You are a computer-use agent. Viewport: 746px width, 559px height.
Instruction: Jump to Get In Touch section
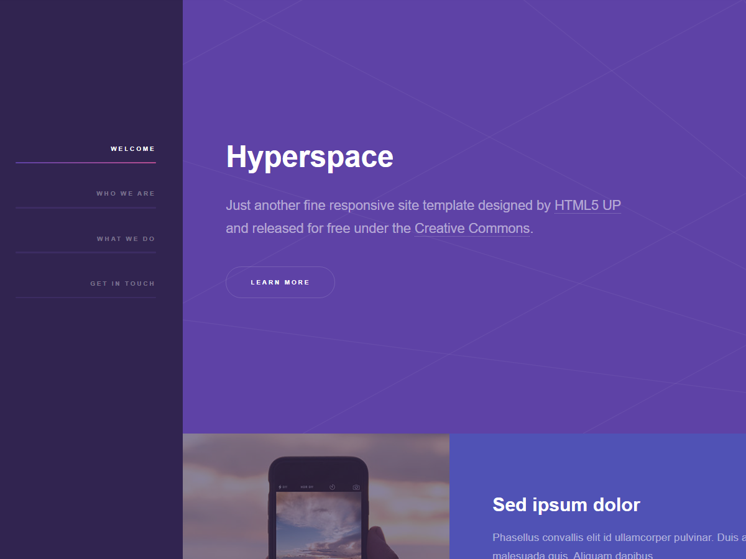click(86, 284)
